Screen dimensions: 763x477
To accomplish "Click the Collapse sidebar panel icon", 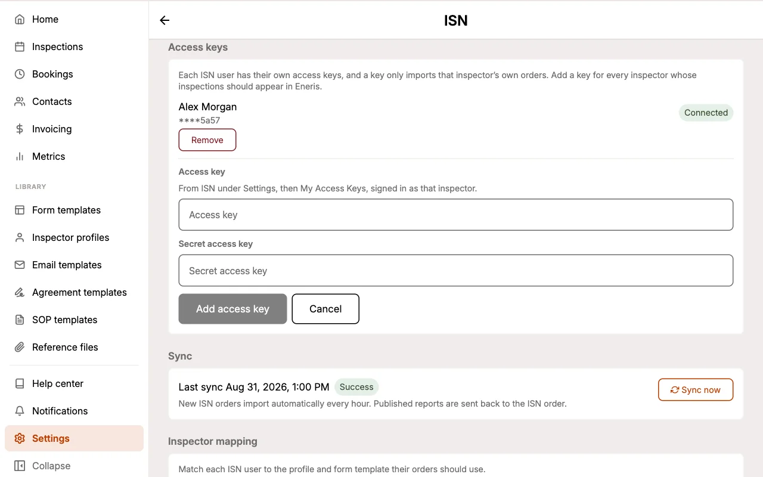I will pyautogui.click(x=20, y=466).
